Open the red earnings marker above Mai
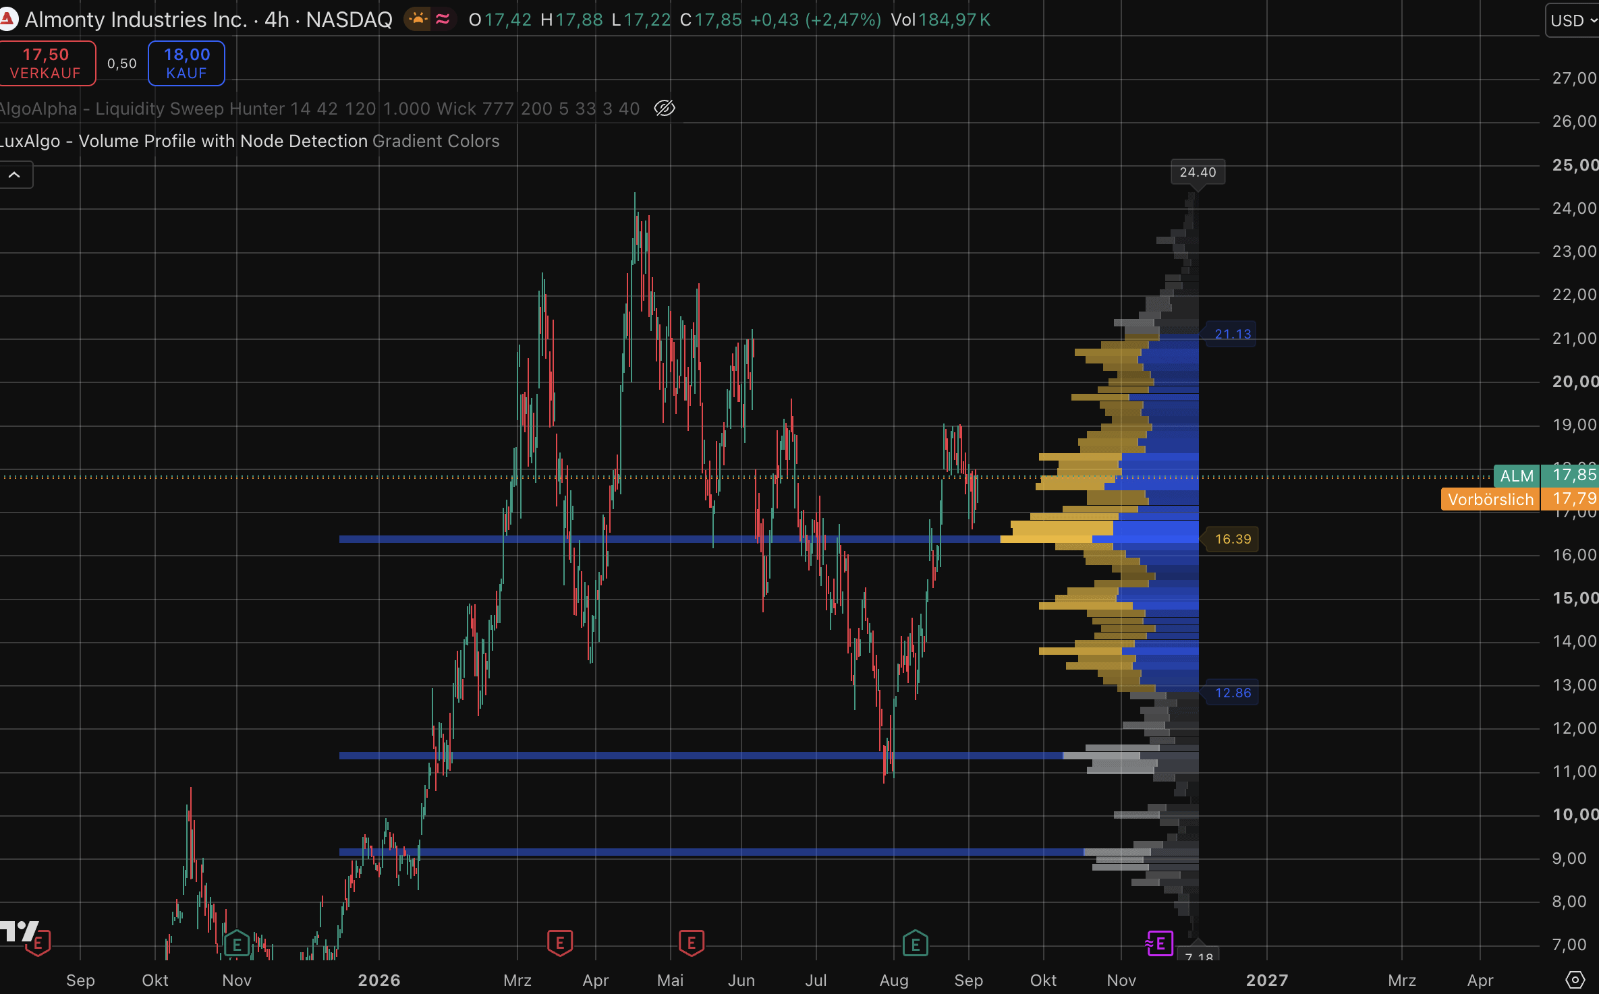The width and height of the screenshot is (1599, 994). (692, 943)
